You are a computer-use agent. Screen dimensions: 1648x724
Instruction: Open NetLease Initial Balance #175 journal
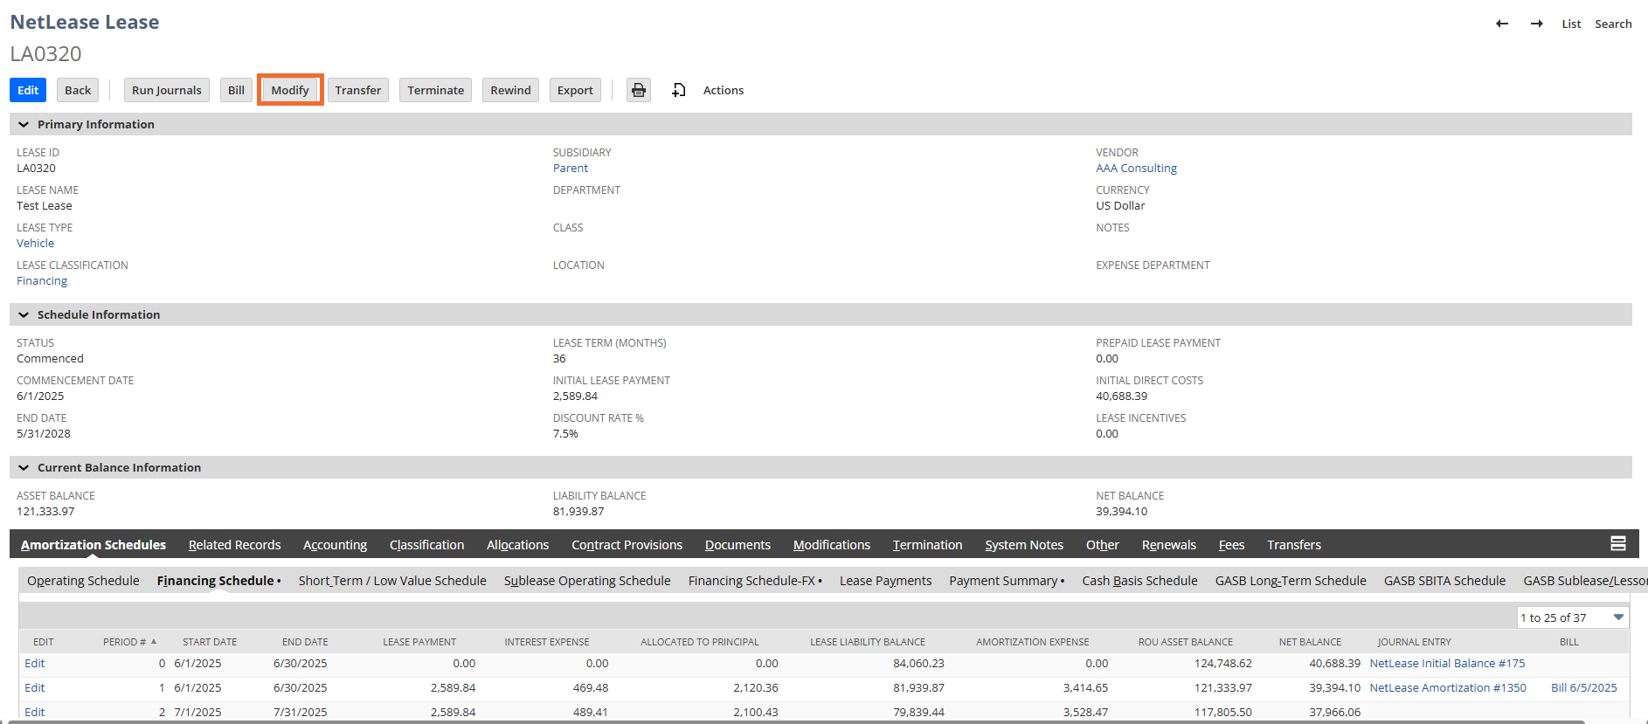1447,663
